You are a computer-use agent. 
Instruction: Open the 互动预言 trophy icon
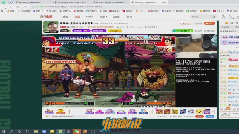tap(61, 111)
